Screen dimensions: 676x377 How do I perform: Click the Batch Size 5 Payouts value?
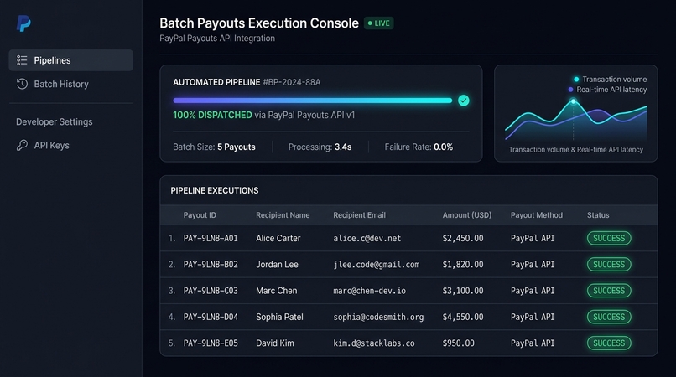tap(237, 147)
